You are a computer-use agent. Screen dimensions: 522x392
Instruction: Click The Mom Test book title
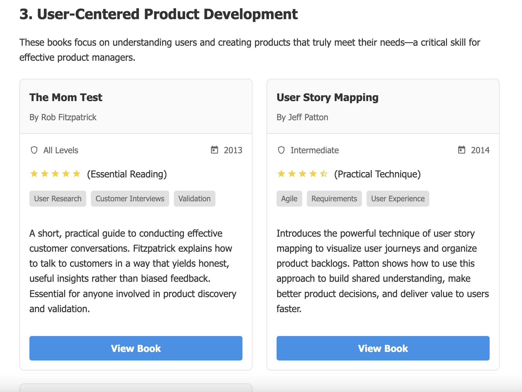[x=66, y=97]
